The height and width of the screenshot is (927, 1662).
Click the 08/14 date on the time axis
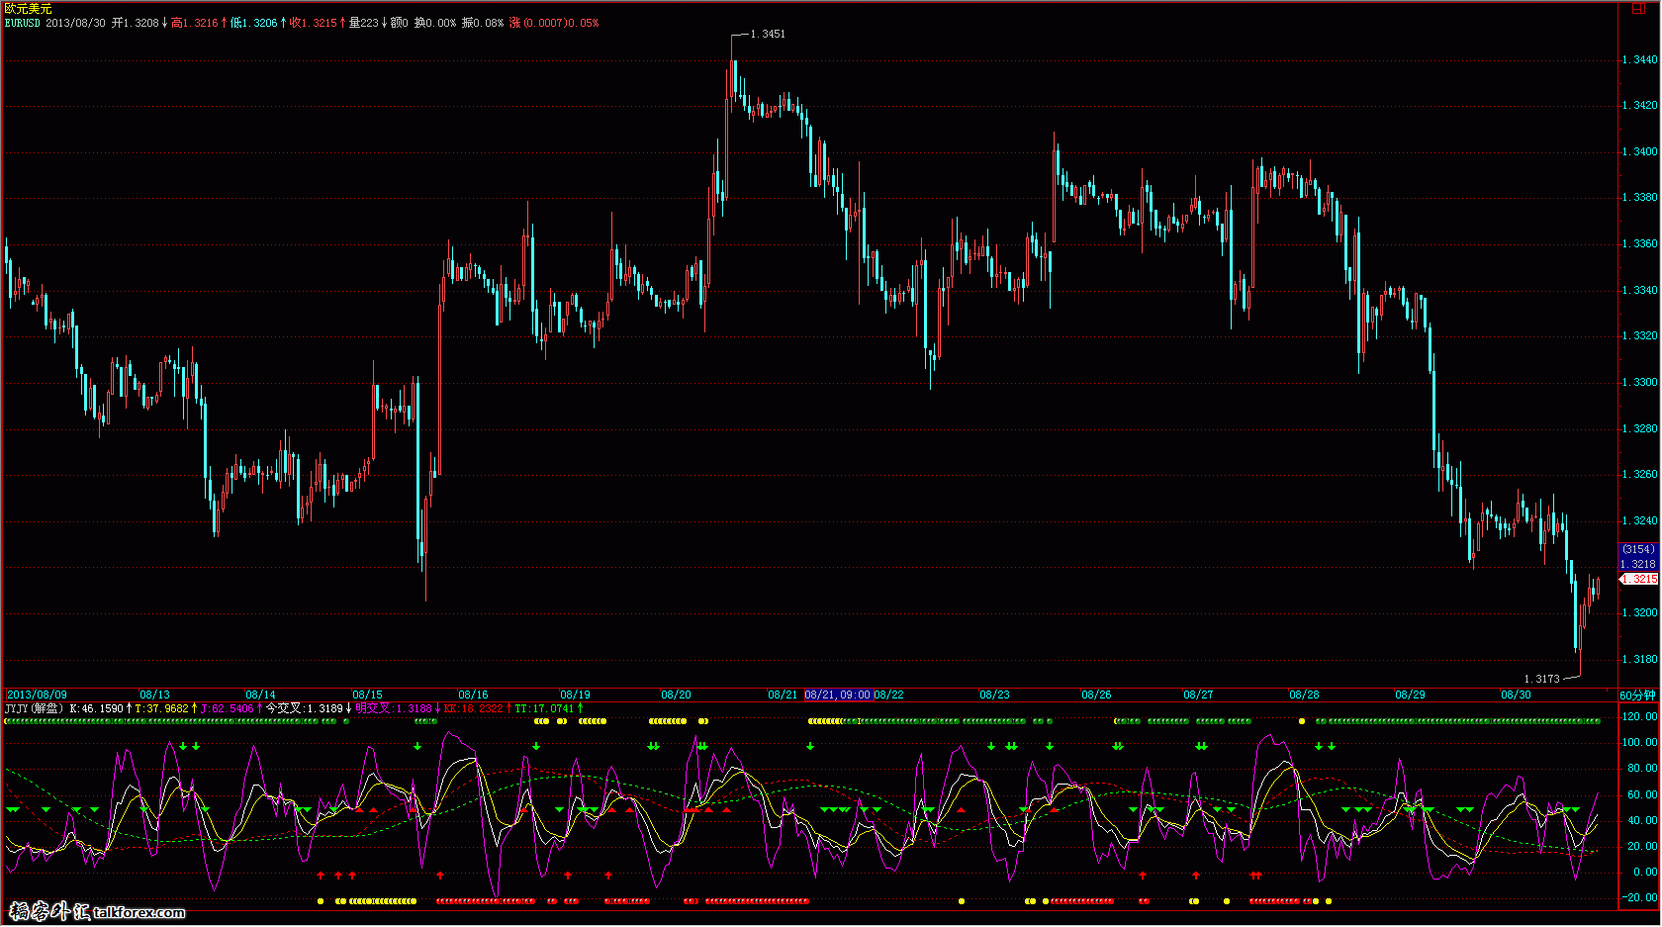(260, 695)
